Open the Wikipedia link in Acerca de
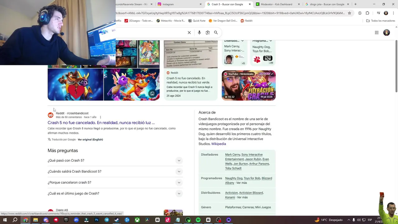This screenshot has height=224, width=398. [219, 144]
